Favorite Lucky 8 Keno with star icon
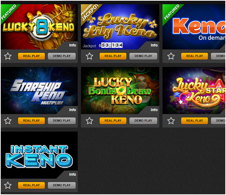 click(x=8, y=56)
